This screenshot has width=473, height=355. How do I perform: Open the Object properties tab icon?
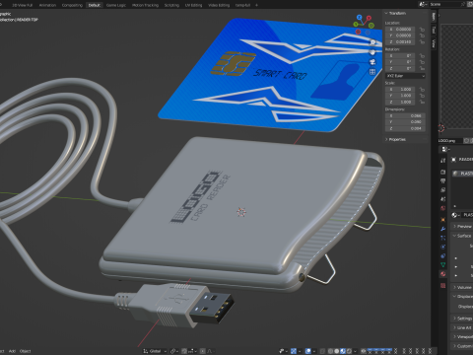pyautogui.click(x=443, y=219)
